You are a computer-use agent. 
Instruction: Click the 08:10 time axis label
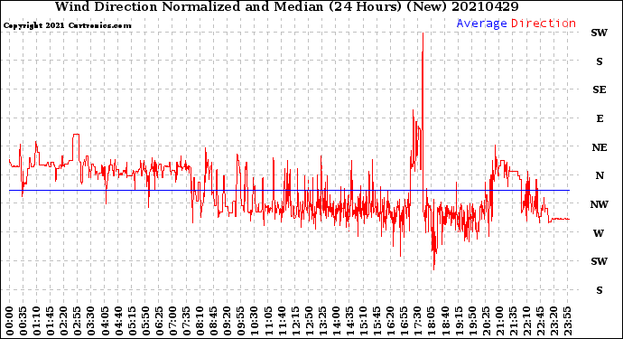200,321
